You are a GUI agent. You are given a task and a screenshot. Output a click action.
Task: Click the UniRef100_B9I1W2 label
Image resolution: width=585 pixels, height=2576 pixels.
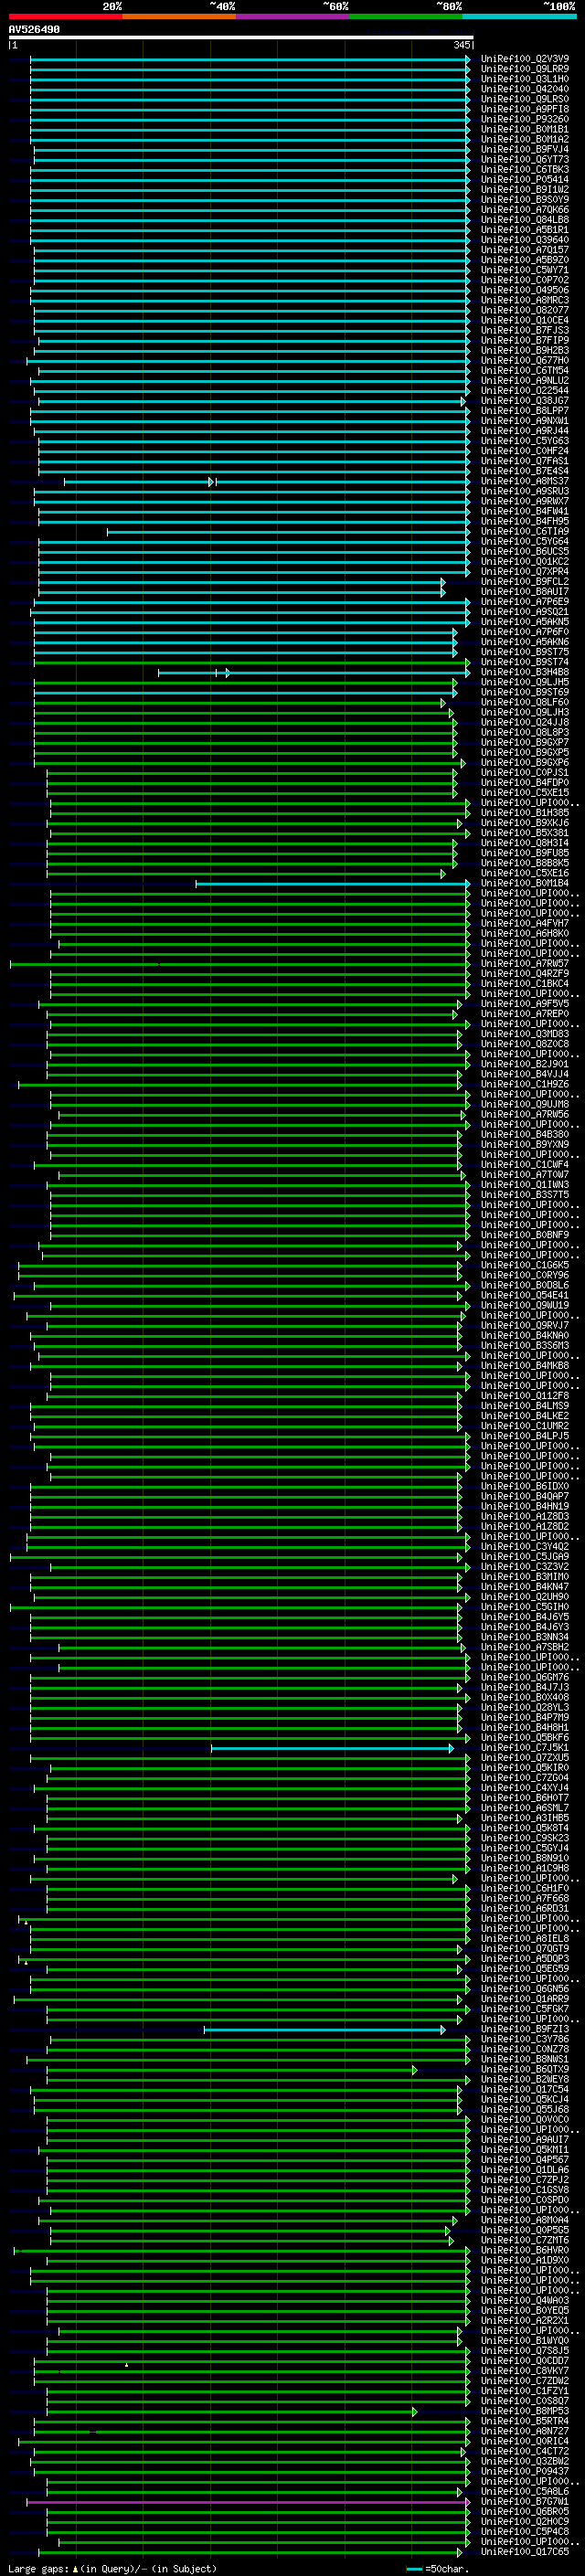(x=525, y=190)
